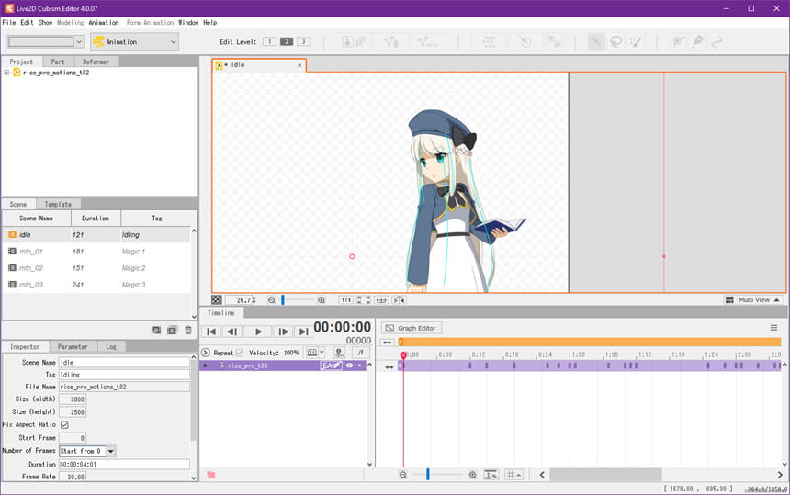Select the mtn_03 scene row

coord(96,285)
